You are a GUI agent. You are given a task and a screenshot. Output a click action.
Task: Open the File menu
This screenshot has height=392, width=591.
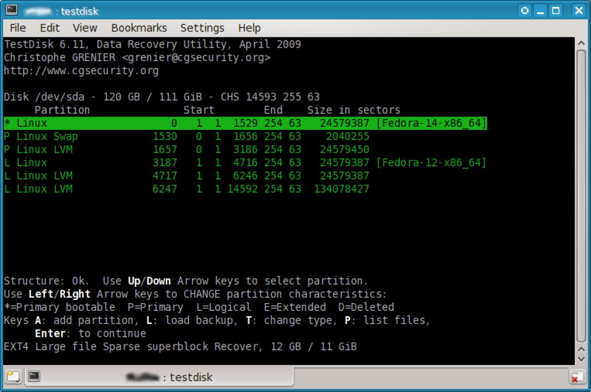17,28
